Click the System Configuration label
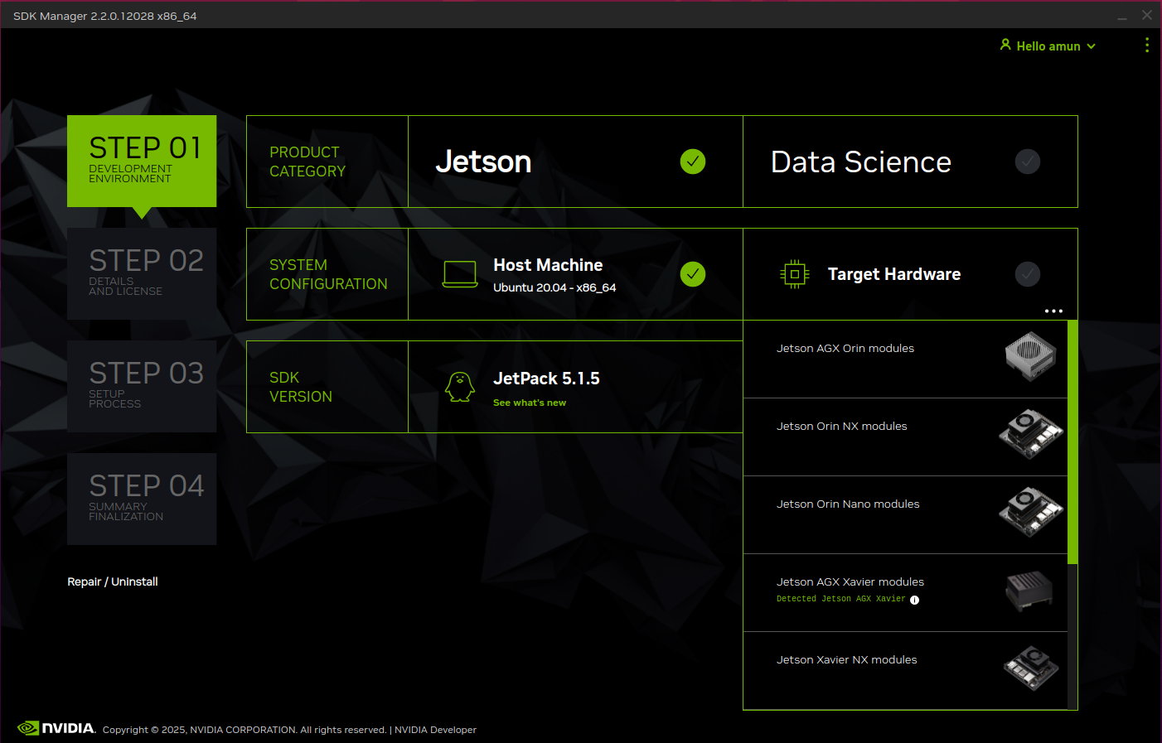 (328, 274)
